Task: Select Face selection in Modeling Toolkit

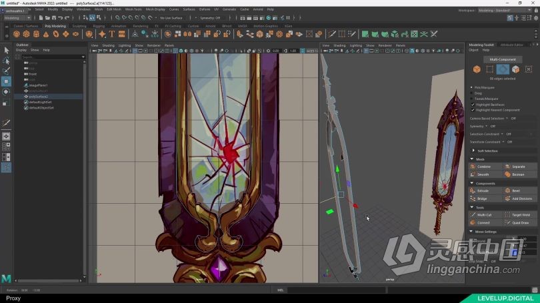Action: coord(515,69)
